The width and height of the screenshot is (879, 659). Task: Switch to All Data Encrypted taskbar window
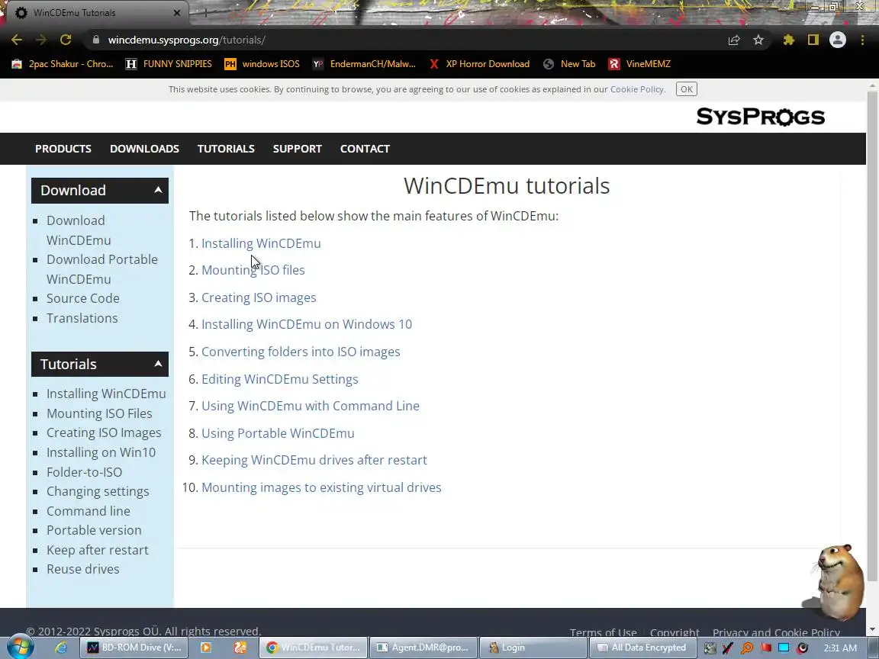click(x=643, y=648)
